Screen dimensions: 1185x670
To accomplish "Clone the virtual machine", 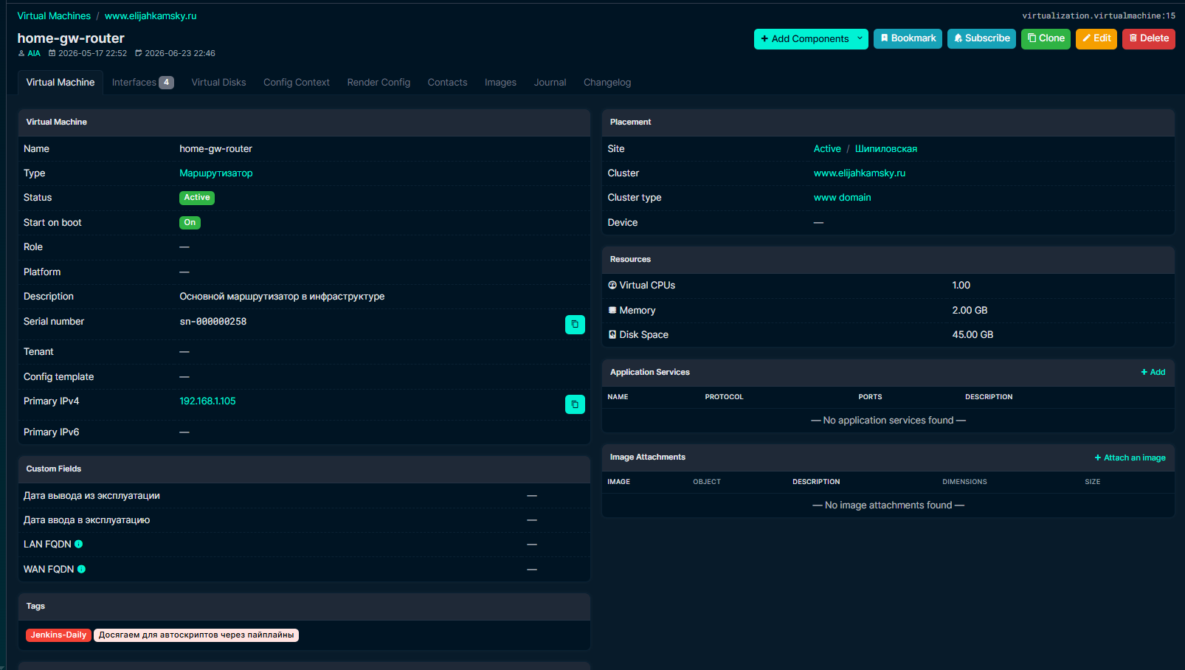I will tap(1046, 39).
